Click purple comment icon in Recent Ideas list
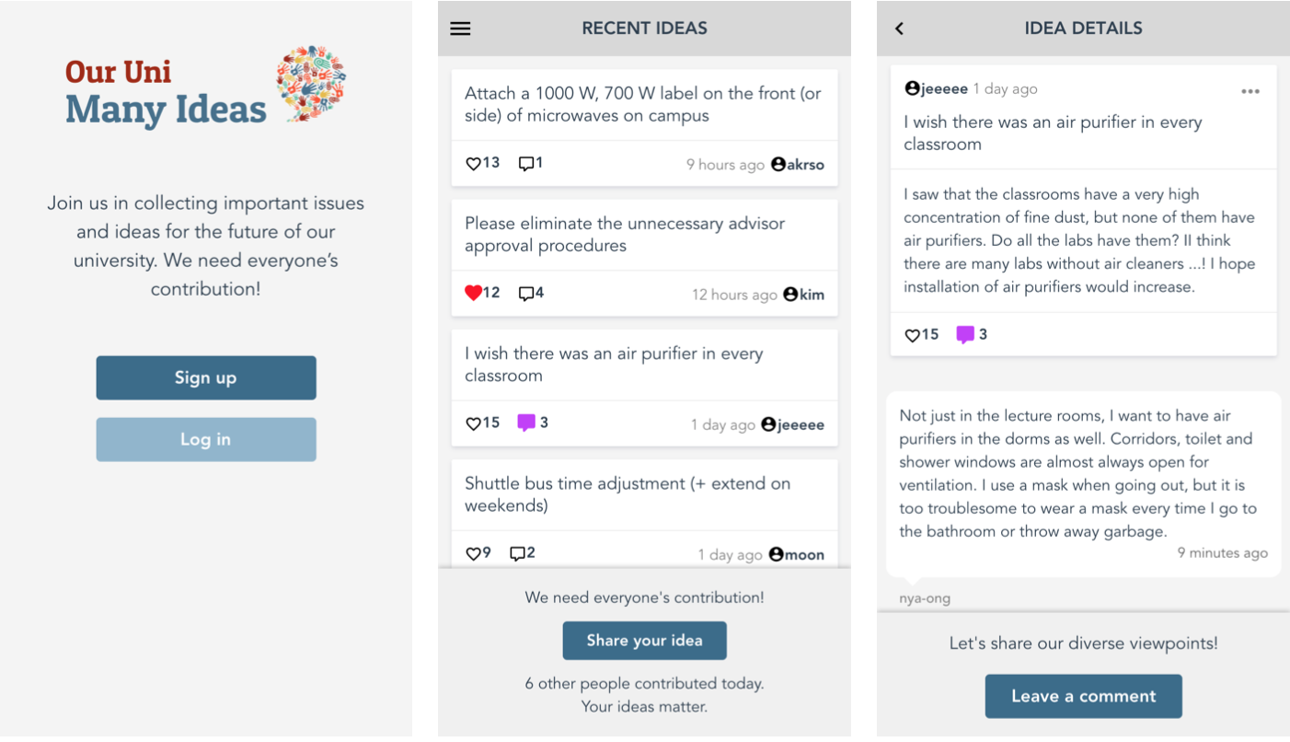Viewport: 1290px width, 742px height. 526,423
